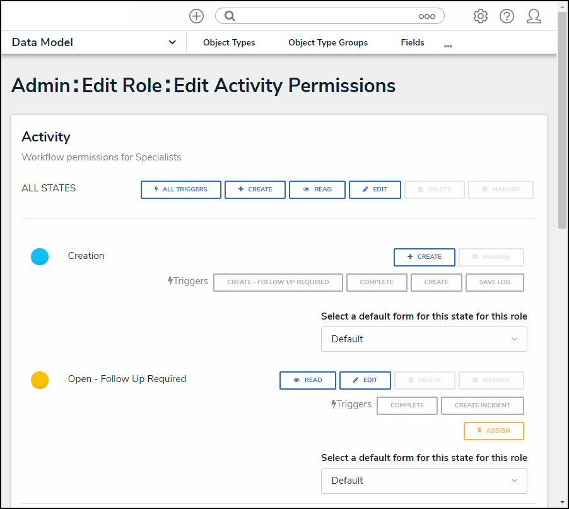This screenshot has height=509, width=569.
Task: Open the user profile icon
Action: click(534, 16)
